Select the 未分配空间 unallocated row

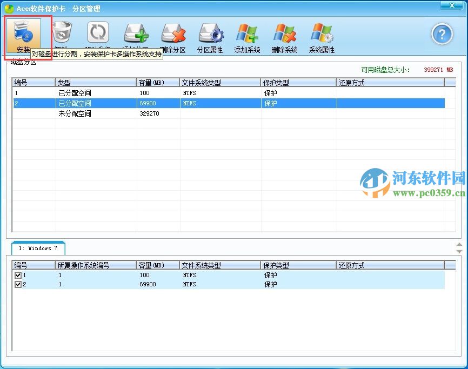(x=229, y=113)
